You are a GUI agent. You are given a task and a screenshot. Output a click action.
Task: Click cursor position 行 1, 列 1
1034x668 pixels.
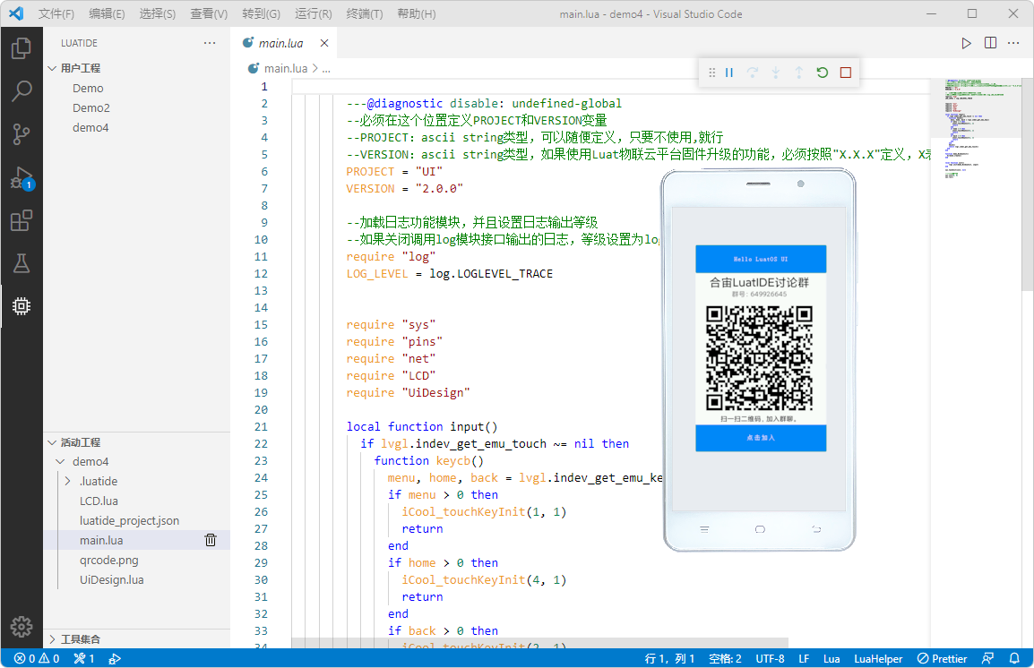(x=668, y=658)
